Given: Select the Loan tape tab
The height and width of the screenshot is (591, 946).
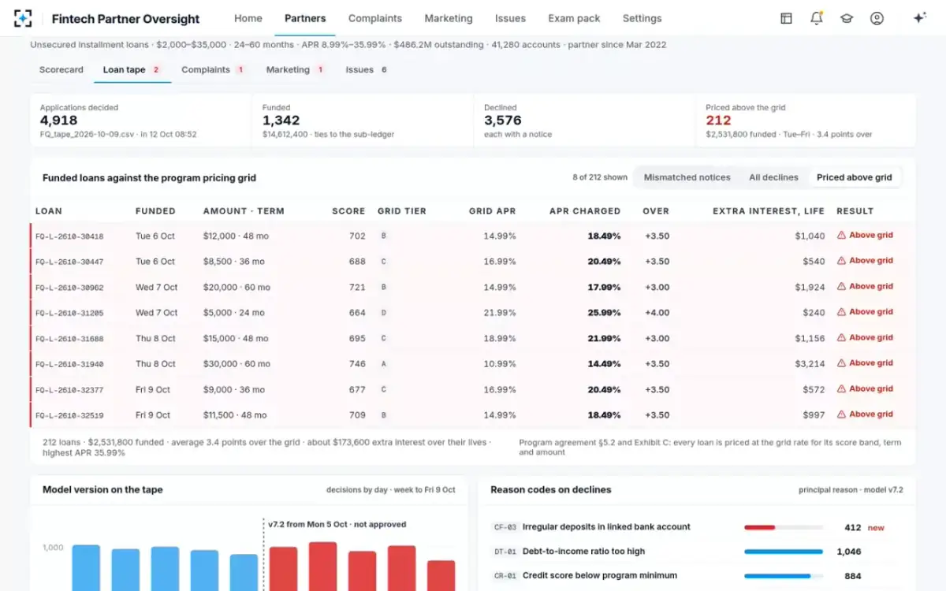Looking at the screenshot, I should (132, 69).
